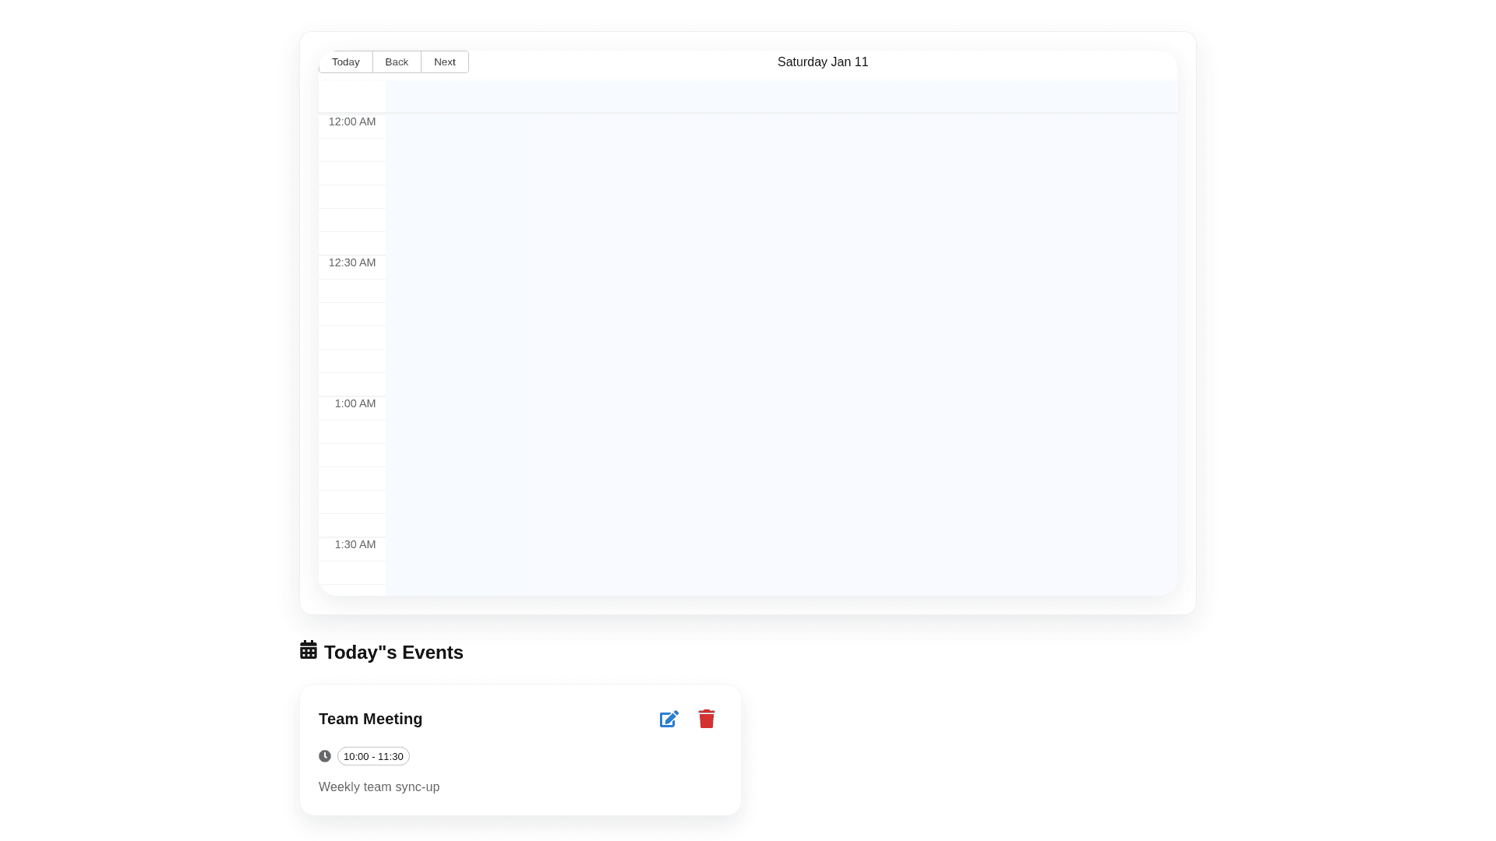Click the clock icon next to the event time

(x=325, y=756)
